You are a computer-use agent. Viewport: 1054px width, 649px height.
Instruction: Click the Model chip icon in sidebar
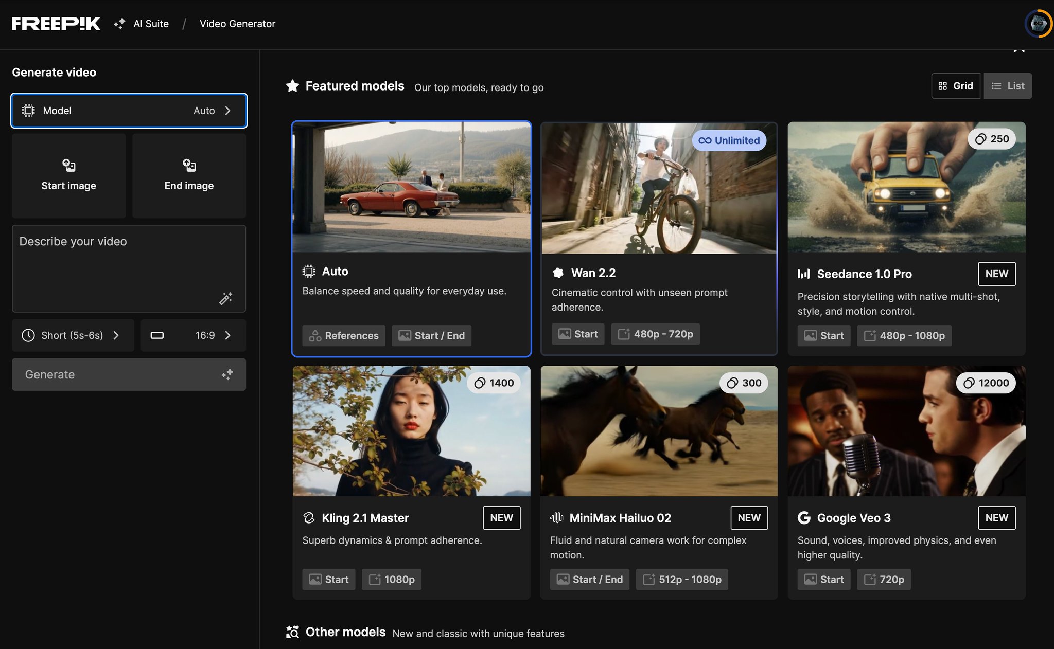point(28,111)
